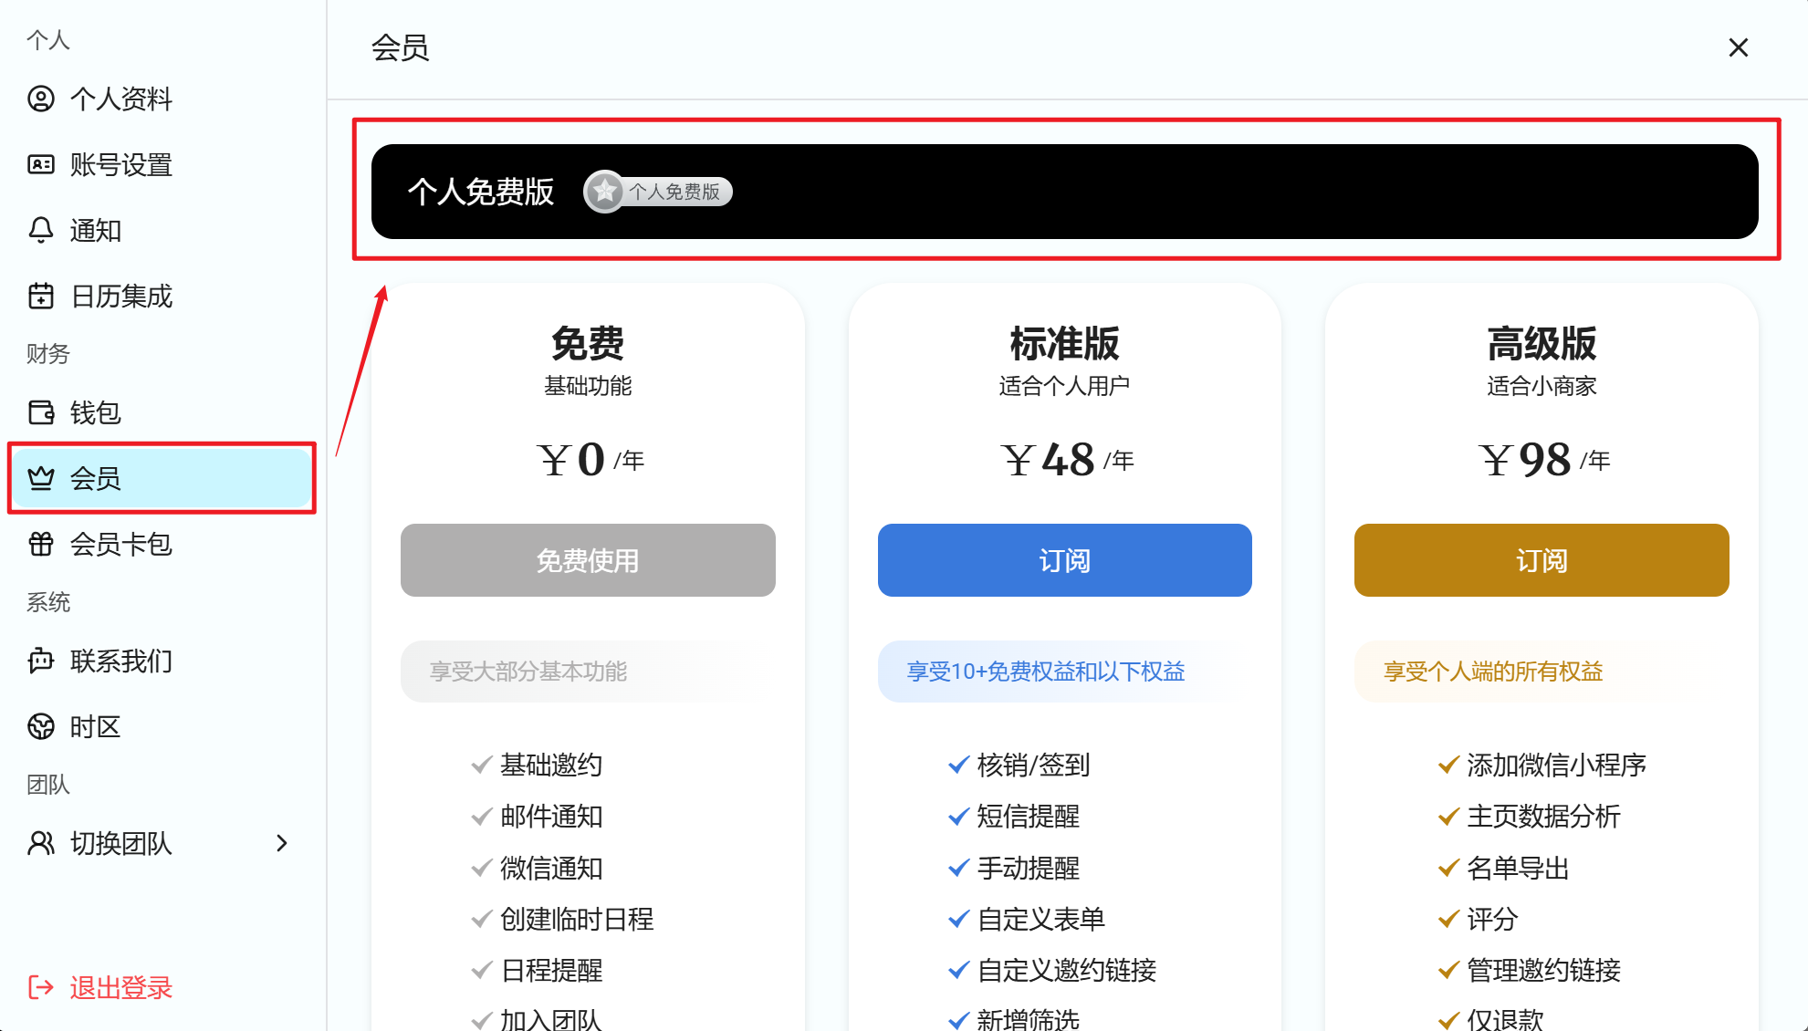Click 适合个人用户 subtitle
Image resolution: width=1808 pixels, height=1031 pixels.
1064,386
